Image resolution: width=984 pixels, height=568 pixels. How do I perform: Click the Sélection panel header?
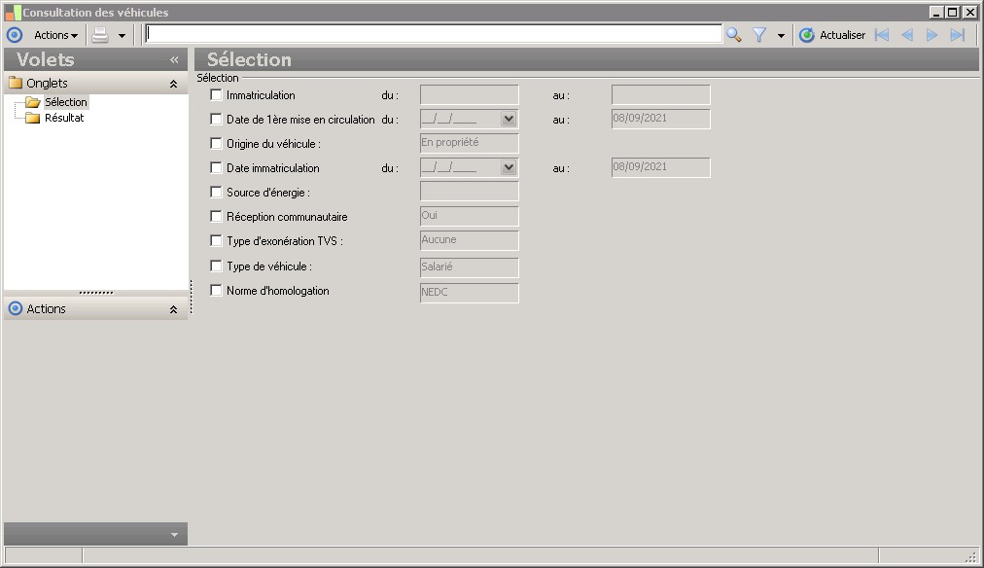(x=586, y=59)
